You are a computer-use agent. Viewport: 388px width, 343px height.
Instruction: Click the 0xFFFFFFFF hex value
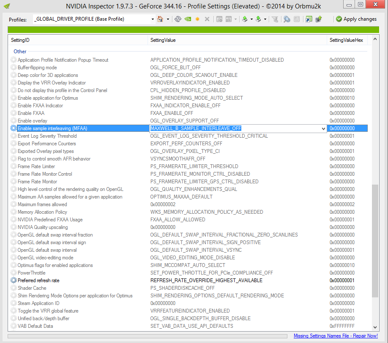point(342,326)
